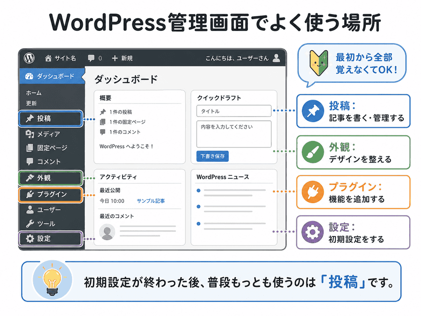Click the person icon beside ユーザー in the sidebar
The width and height of the screenshot is (421, 316).
30,210
